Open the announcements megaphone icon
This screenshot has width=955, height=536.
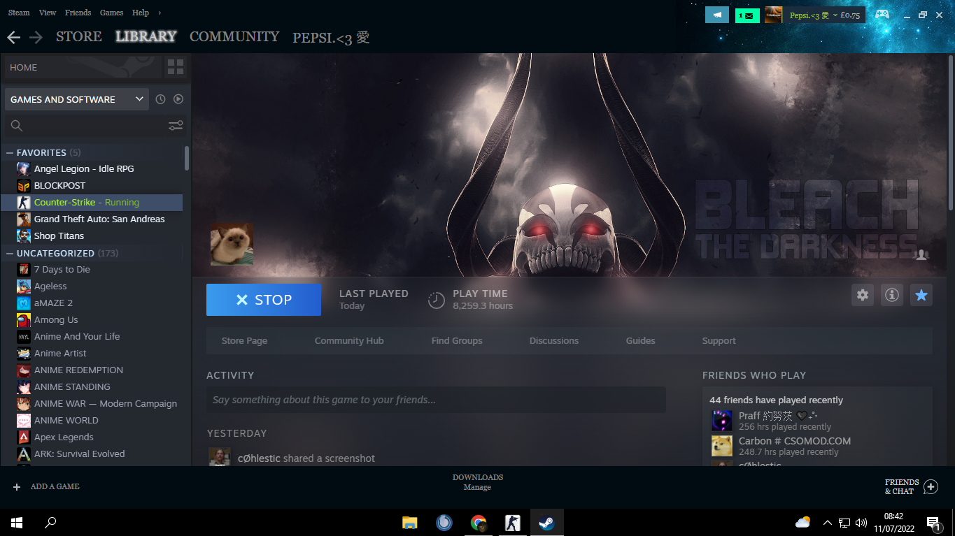(x=717, y=15)
